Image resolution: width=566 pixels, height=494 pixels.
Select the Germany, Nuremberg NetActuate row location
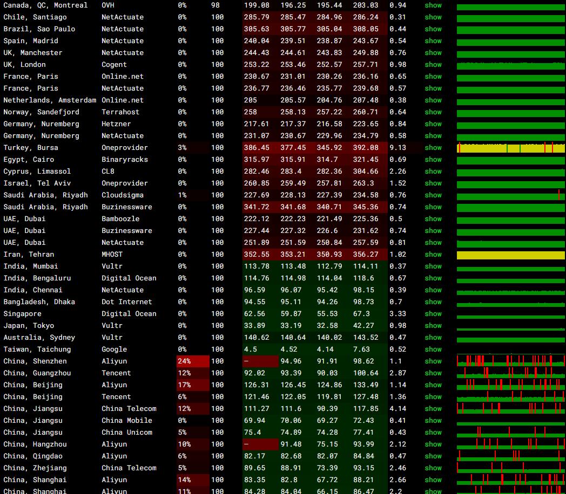(x=41, y=136)
